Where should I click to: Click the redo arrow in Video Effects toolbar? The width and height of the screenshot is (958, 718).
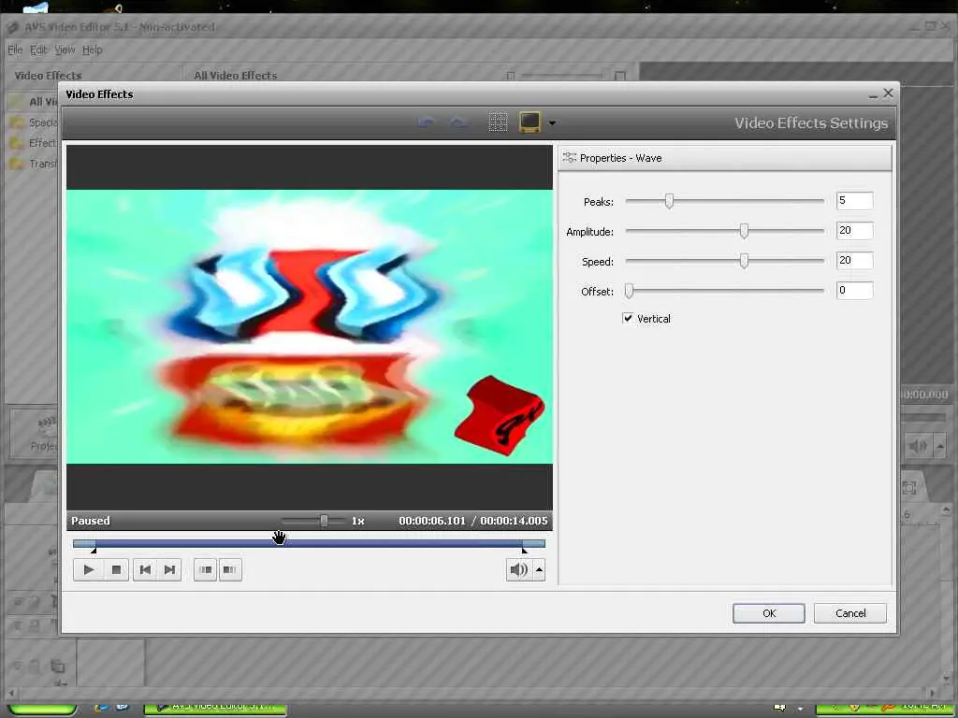[458, 122]
